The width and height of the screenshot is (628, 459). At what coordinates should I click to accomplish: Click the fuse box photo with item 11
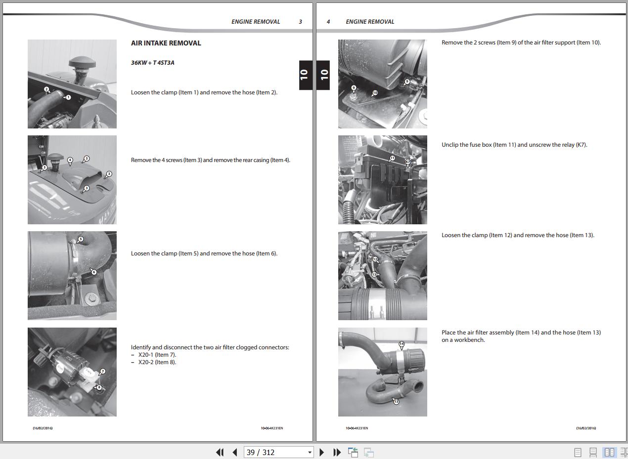tap(383, 180)
